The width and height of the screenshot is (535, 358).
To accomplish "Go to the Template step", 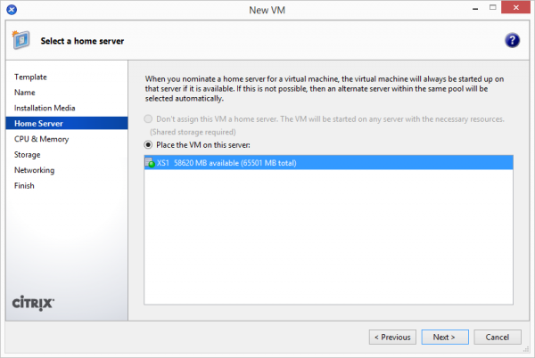I will point(30,77).
